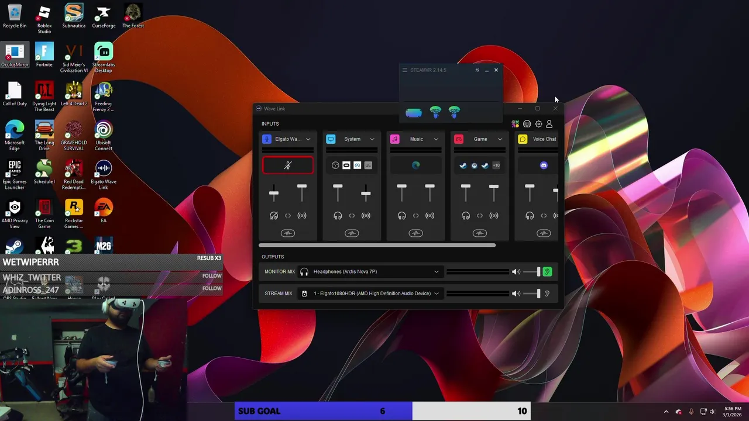This screenshot has width=749, height=421.
Task: Click the Edge app icon in Music channel
Action: click(x=416, y=165)
